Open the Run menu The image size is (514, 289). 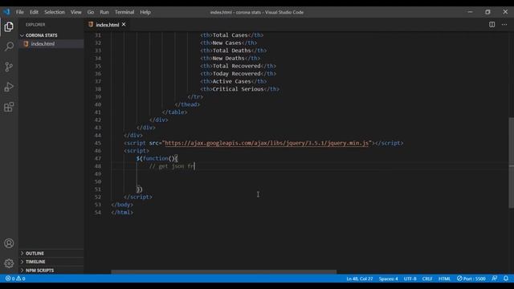point(104,12)
